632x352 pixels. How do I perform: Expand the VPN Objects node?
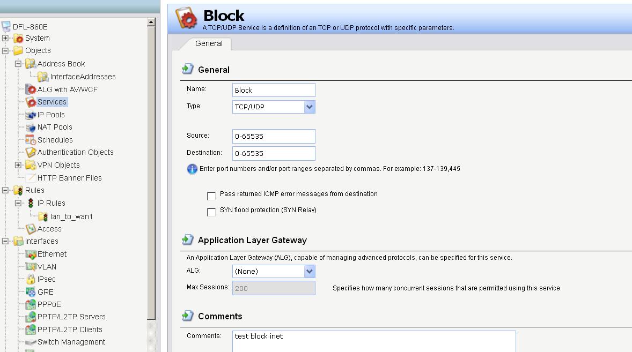pos(18,165)
